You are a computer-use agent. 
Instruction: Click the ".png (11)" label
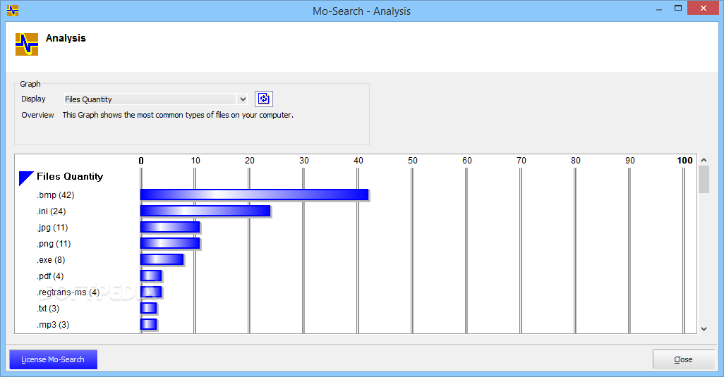click(x=54, y=243)
